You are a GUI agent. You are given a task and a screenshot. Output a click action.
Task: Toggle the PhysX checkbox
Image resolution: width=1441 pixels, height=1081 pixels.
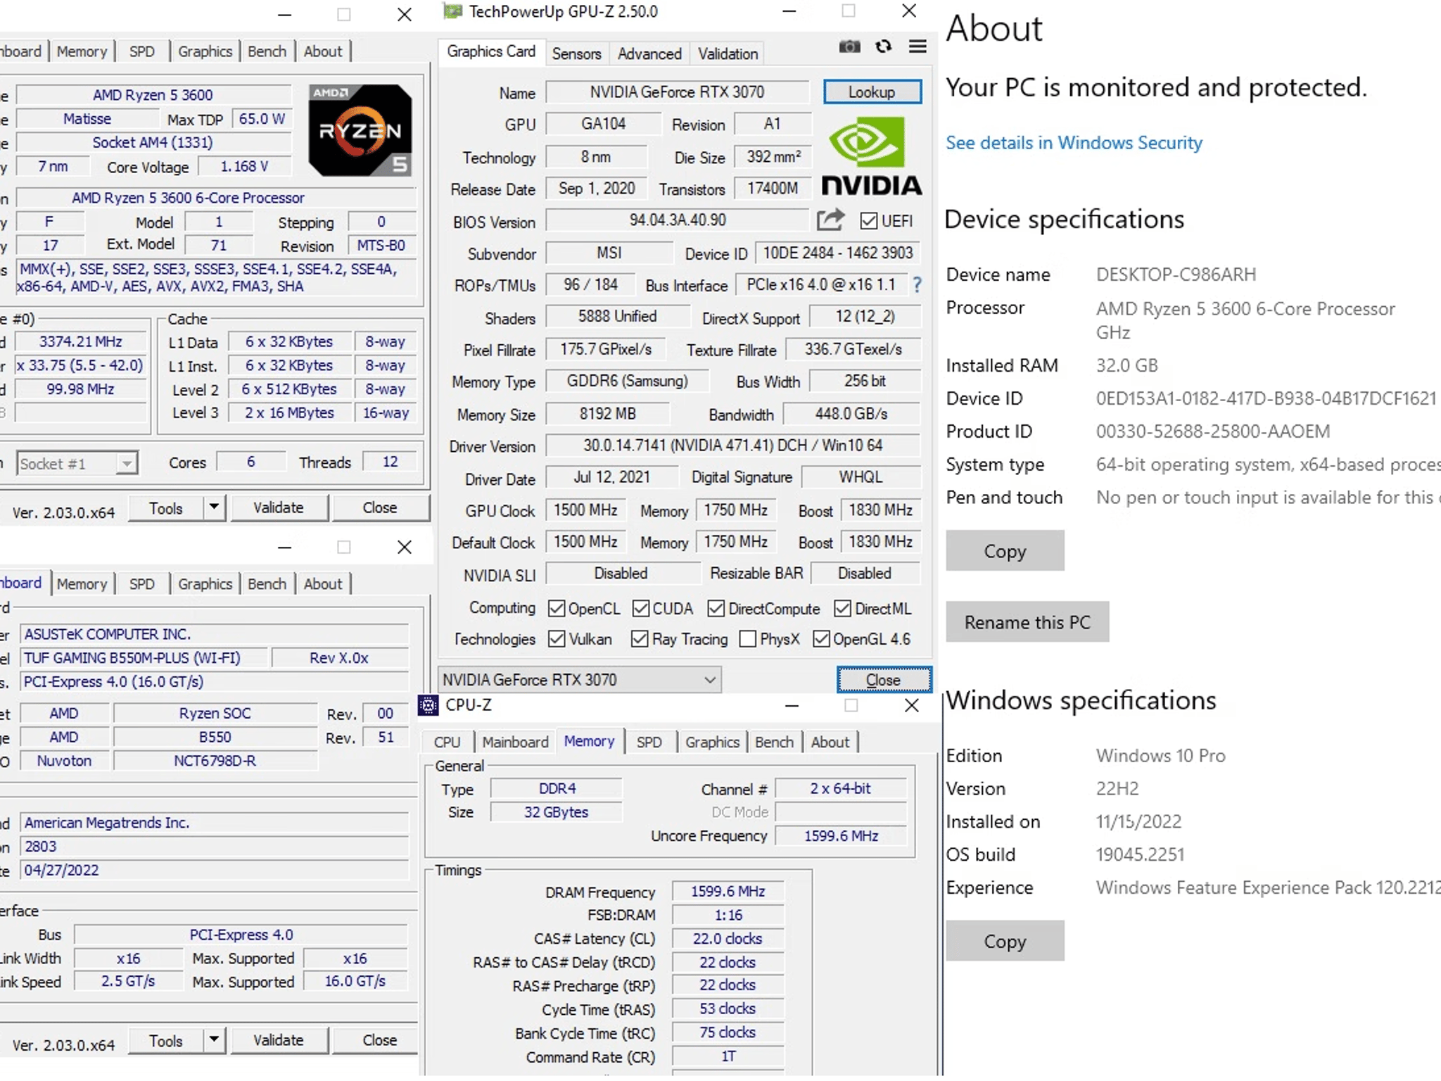point(748,639)
